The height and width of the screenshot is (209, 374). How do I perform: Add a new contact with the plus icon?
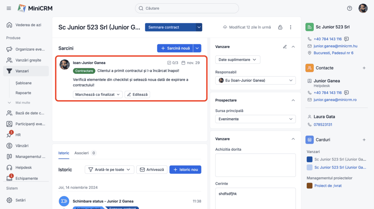[x=364, y=68]
